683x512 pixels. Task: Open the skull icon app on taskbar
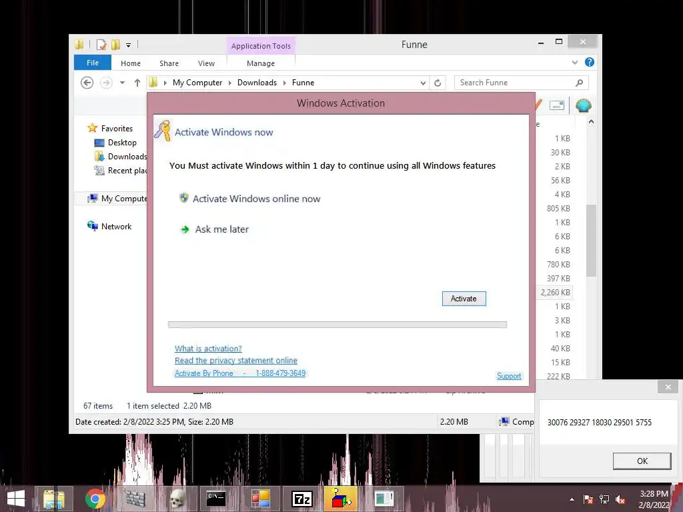pos(176,499)
